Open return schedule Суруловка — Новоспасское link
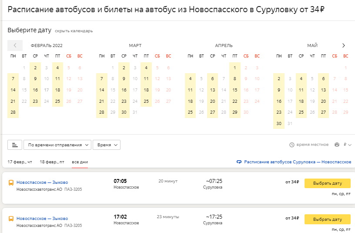Viewport: 355px width, 233px height. point(297,162)
